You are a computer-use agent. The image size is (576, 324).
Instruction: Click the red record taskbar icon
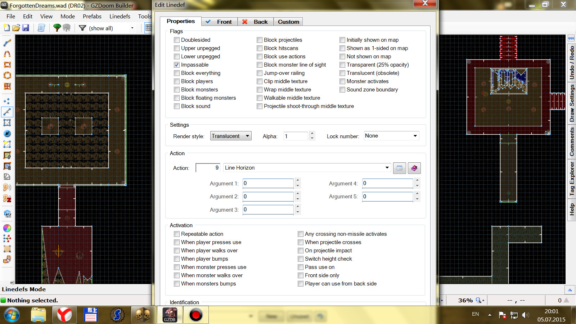[196, 315]
